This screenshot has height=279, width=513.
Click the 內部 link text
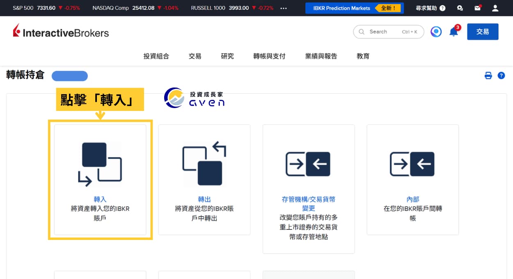pos(413,199)
